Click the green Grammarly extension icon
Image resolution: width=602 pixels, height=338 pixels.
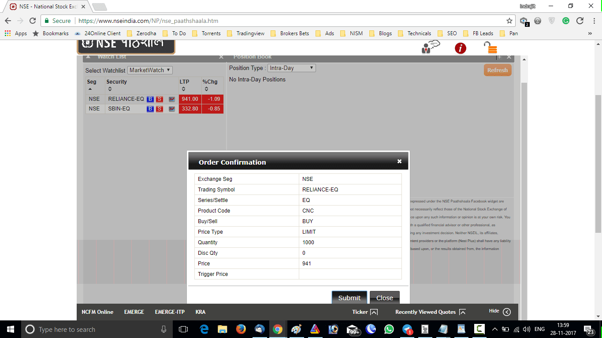click(566, 21)
